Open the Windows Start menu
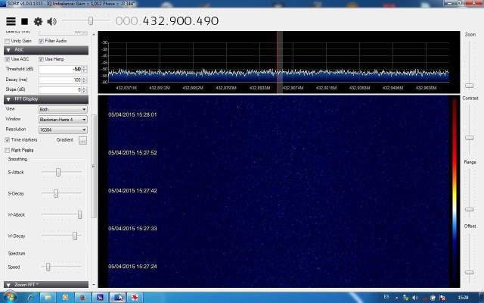484x303 pixels. [x=9, y=296]
